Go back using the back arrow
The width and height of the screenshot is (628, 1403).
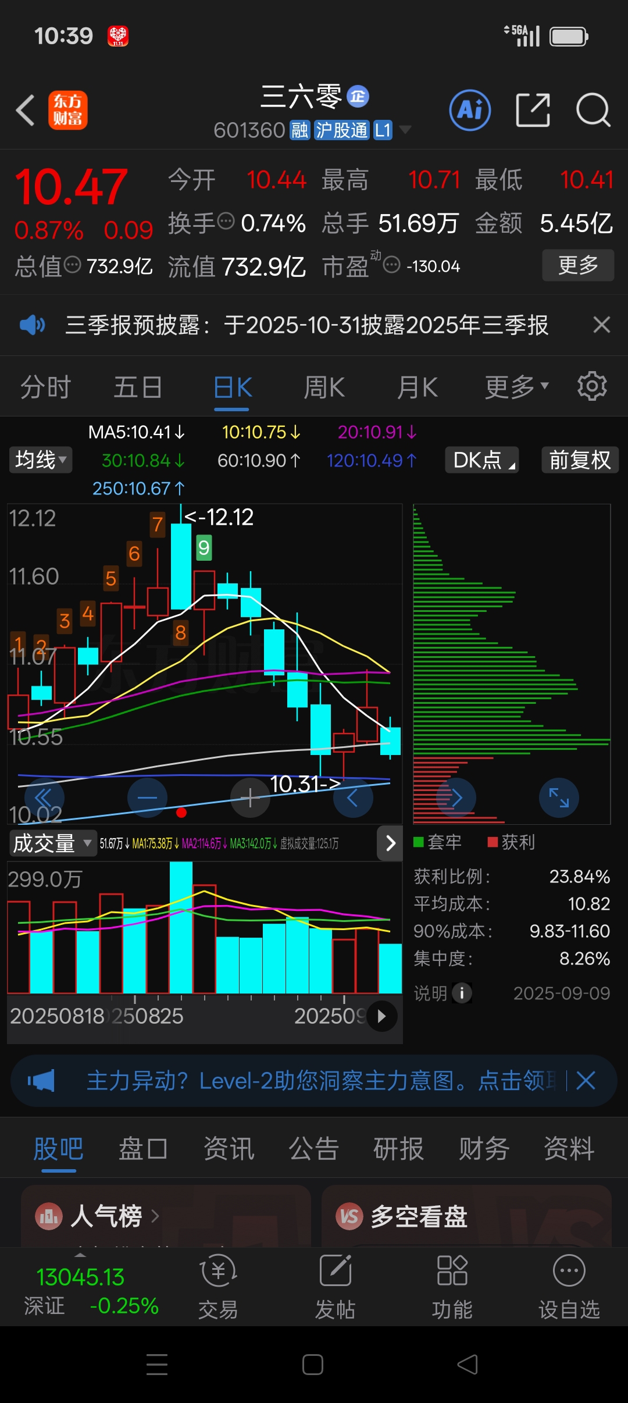coord(26,110)
